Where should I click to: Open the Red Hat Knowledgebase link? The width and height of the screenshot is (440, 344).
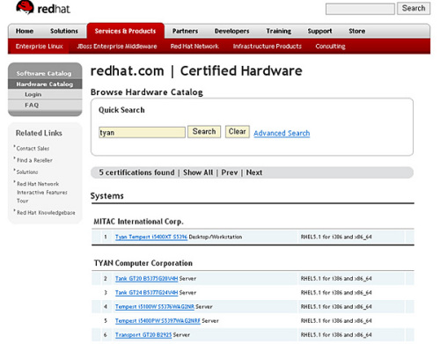(46, 213)
